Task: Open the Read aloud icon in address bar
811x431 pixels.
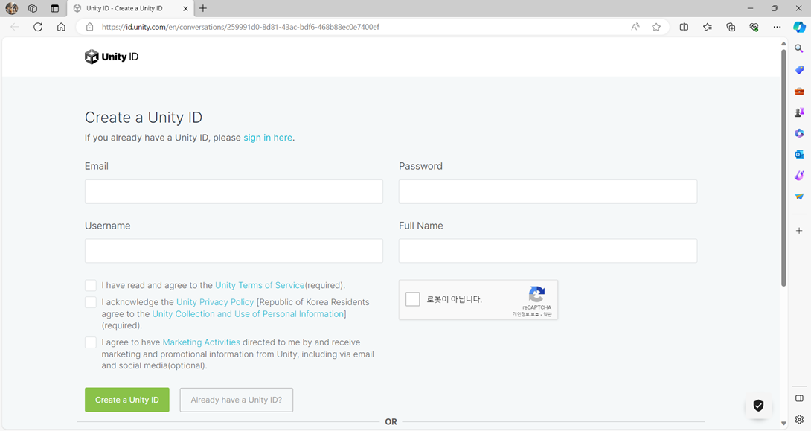Action: [635, 27]
